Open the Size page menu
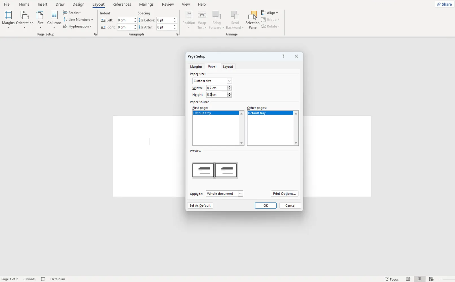 [x=40, y=19]
